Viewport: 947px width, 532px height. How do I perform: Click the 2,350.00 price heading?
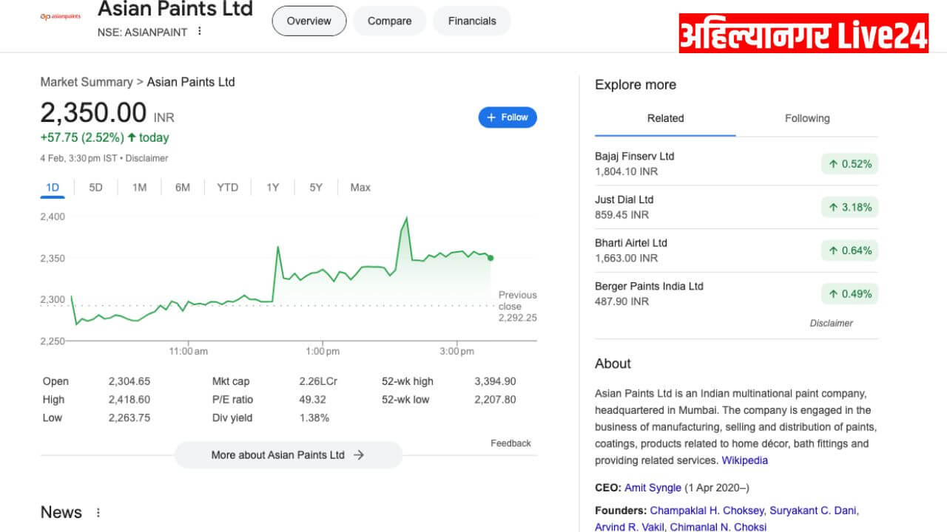pos(93,113)
